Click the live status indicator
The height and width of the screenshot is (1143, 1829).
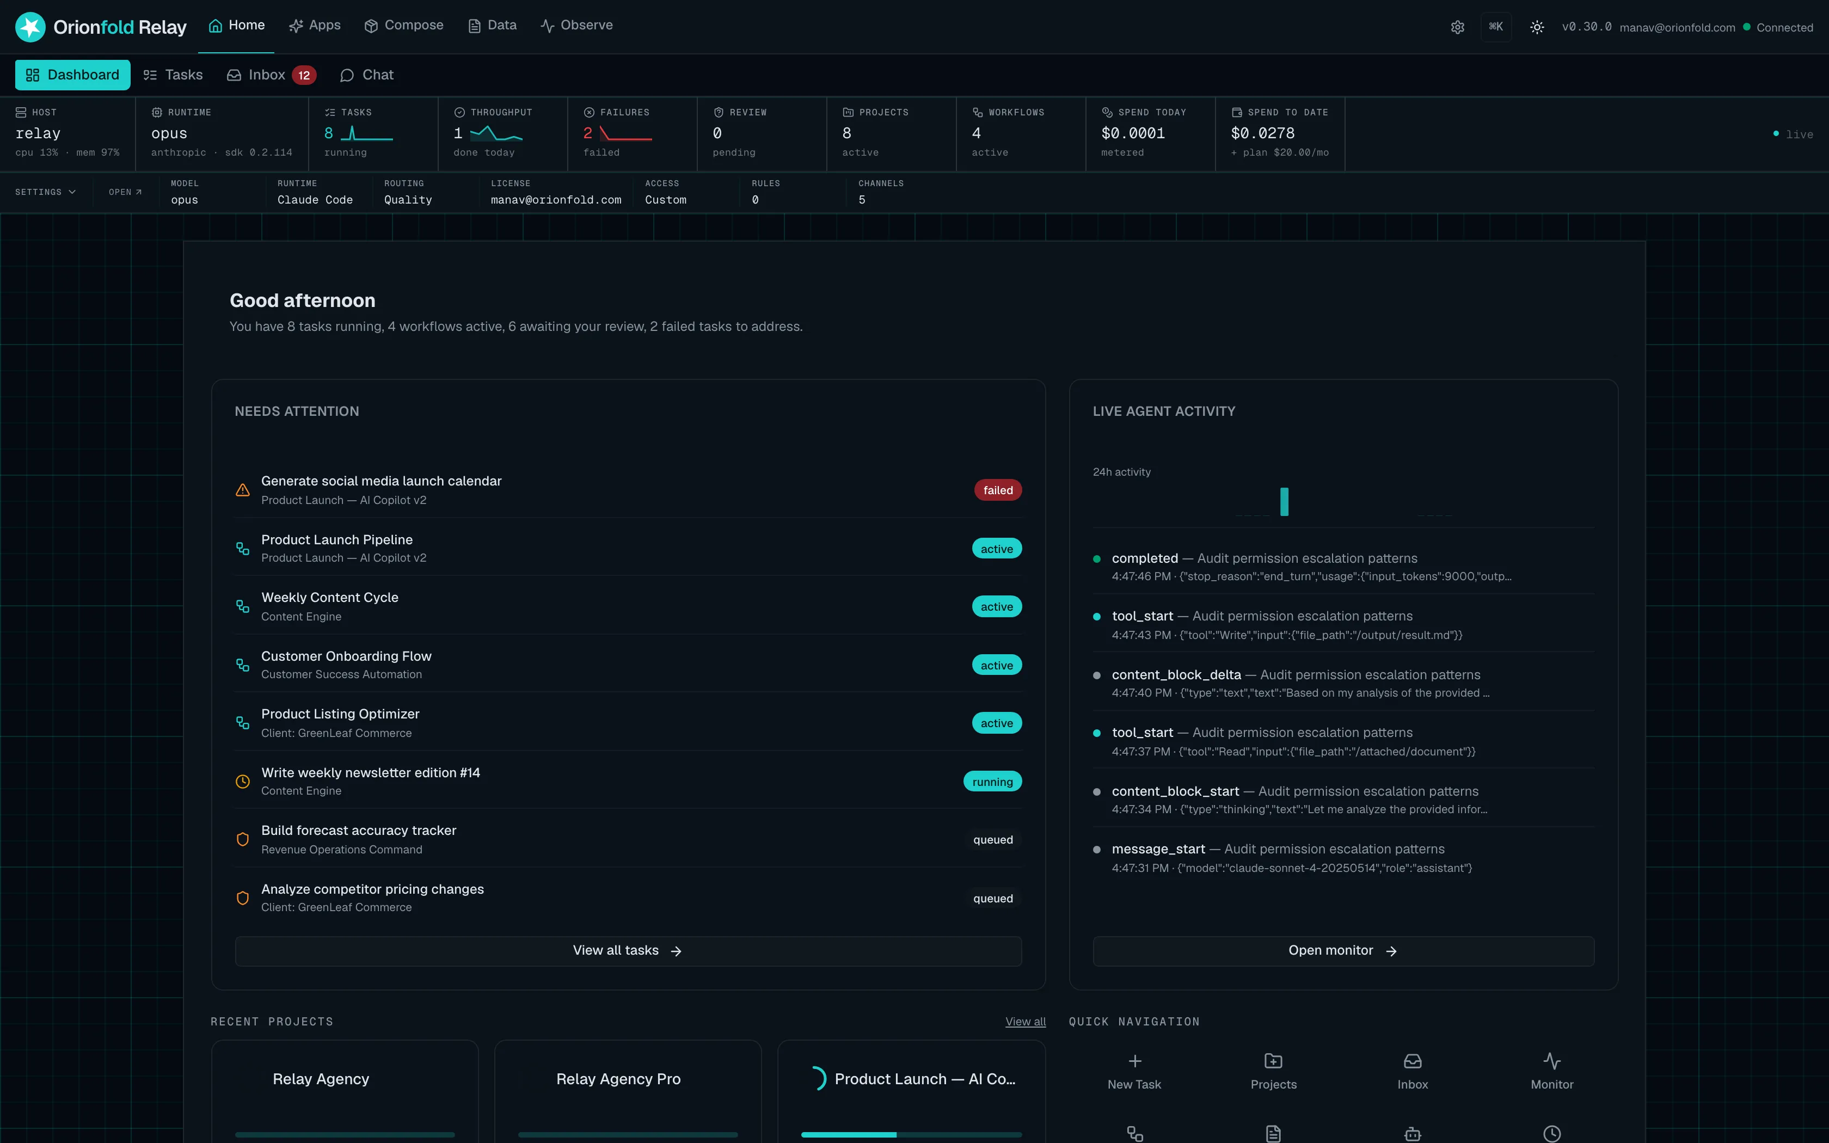click(x=1793, y=134)
